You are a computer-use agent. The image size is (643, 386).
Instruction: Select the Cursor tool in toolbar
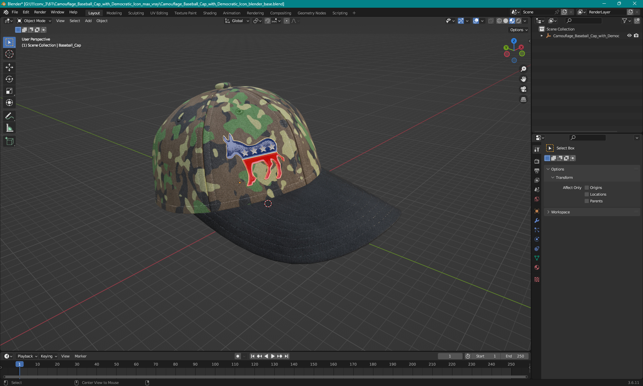click(x=9, y=54)
